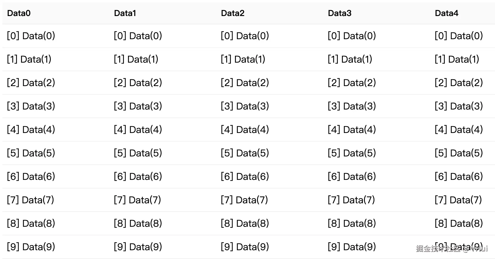The width and height of the screenshot is (495, 260).
Task: Click the Data1 column header
Action: [125, 13]
